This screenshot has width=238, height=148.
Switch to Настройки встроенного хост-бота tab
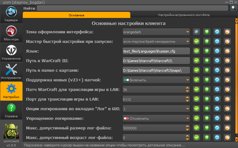coord(184,15)
